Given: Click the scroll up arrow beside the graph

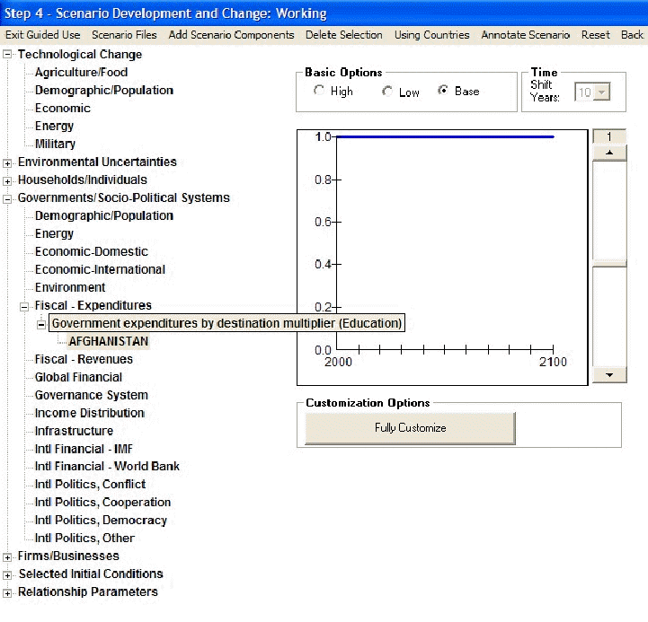Looking at the screenshot, I should (610, 153).
